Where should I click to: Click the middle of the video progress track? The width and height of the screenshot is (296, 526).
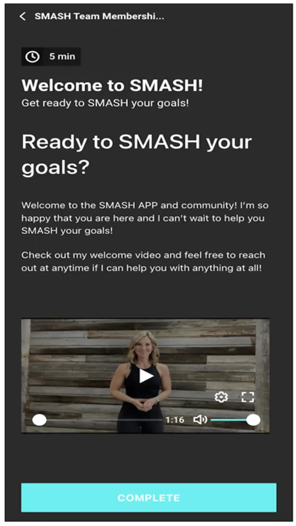point(101,420)
